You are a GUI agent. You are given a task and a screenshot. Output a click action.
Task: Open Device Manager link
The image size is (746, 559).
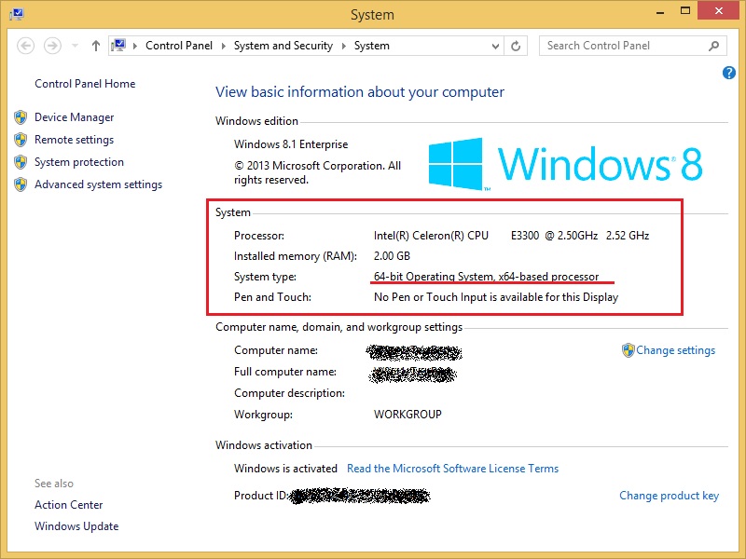75,117
